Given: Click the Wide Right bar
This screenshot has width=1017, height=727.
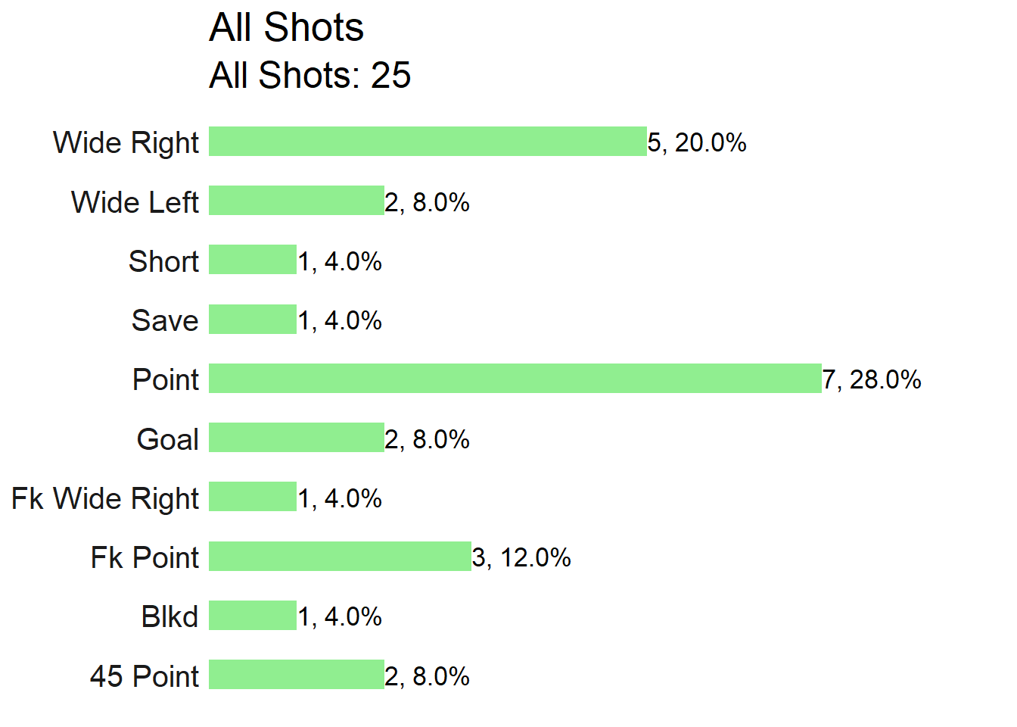Looking at the screenshot, I should coord(428,142).
